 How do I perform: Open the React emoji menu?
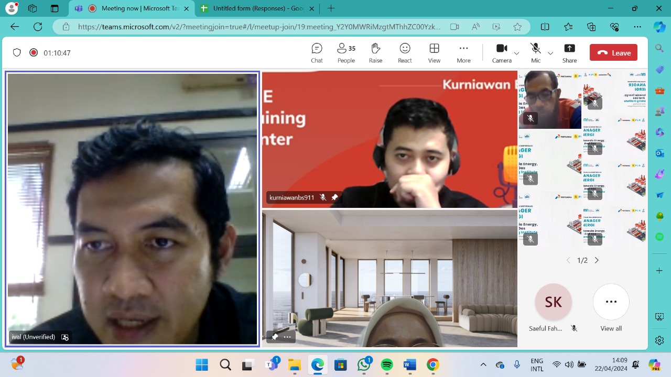point(405,53)
